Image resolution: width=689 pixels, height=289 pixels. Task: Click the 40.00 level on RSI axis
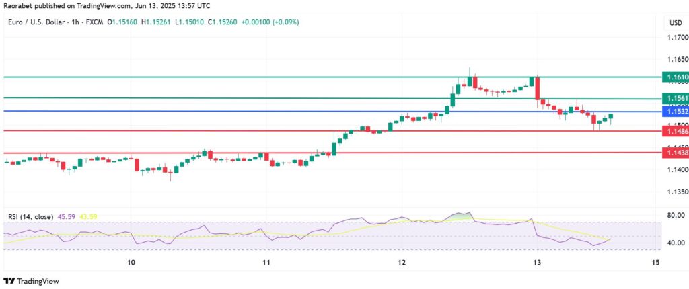673,243
